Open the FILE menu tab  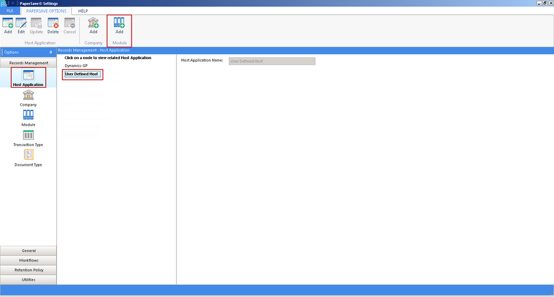10,11
